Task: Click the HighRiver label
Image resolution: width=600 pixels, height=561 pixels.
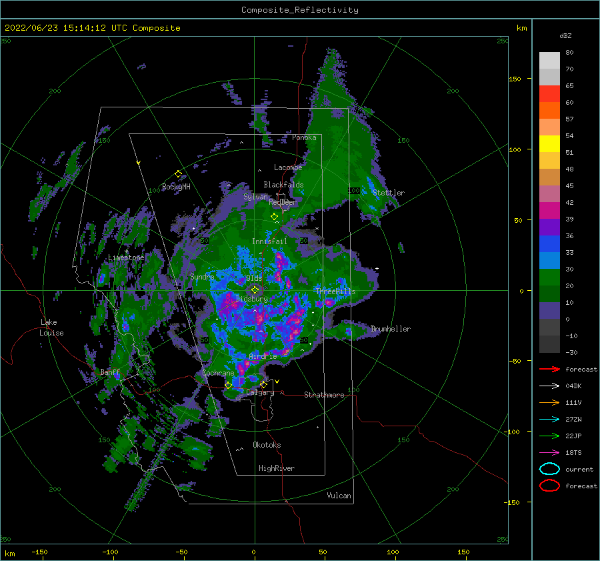Action: point(277,468)
